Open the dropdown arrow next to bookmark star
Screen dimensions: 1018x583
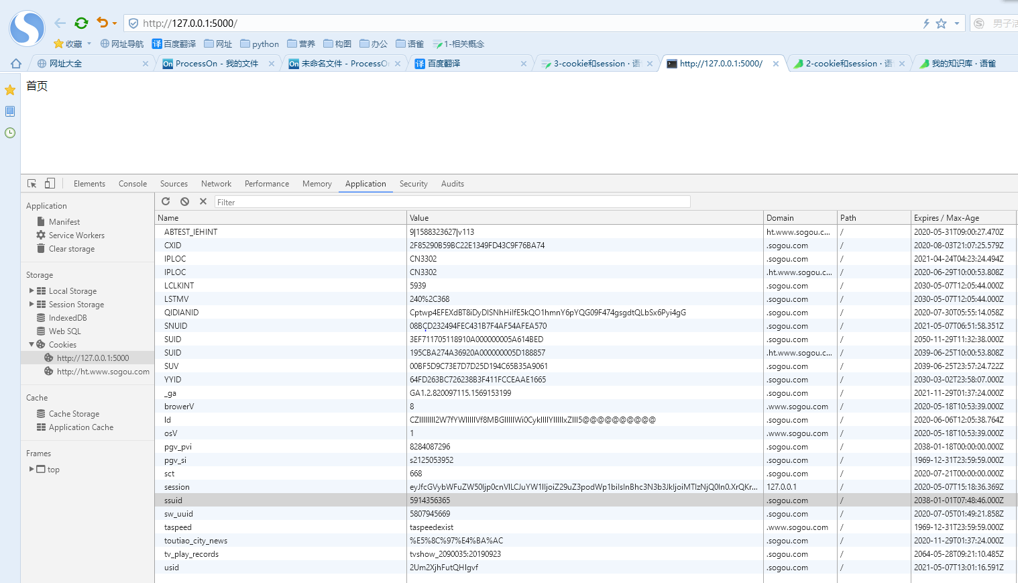point(957,23)
